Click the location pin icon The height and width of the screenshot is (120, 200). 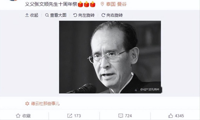[102, 4]
